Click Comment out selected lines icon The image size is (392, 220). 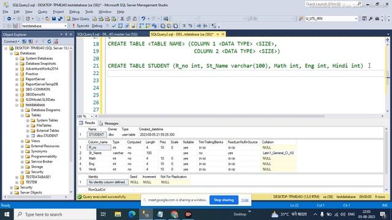184,26
